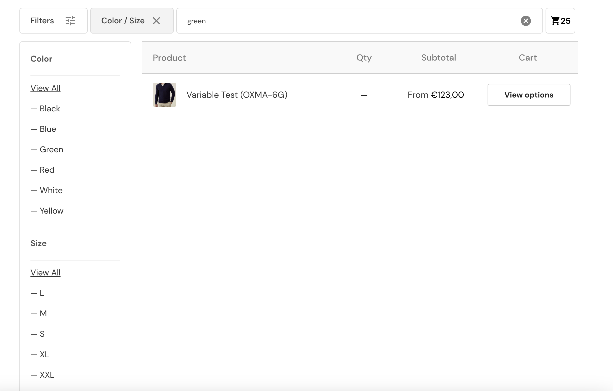Open View All under Size
Screen dimensions: 613x391
pos(45,273)
